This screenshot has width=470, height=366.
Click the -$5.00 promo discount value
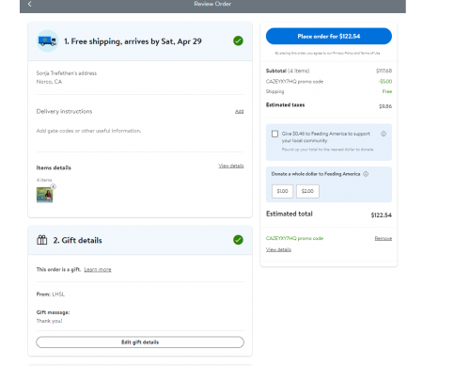tap(385, 82)
